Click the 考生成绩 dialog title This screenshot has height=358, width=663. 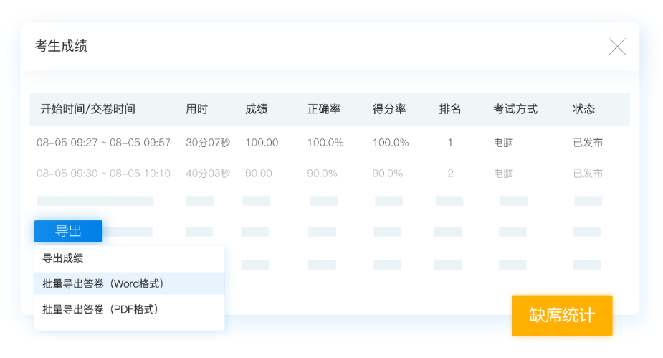[61, 46]
